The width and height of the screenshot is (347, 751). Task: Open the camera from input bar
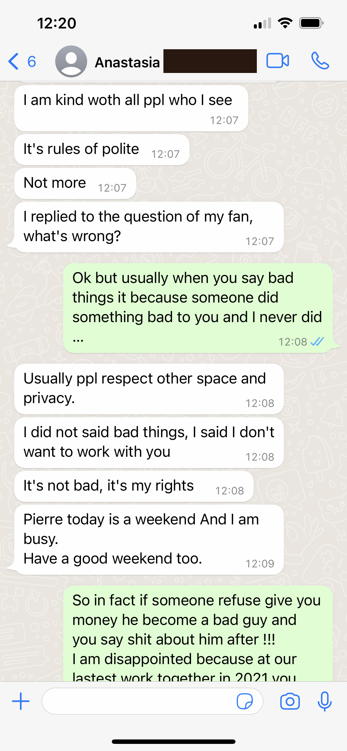pos(290,701)
